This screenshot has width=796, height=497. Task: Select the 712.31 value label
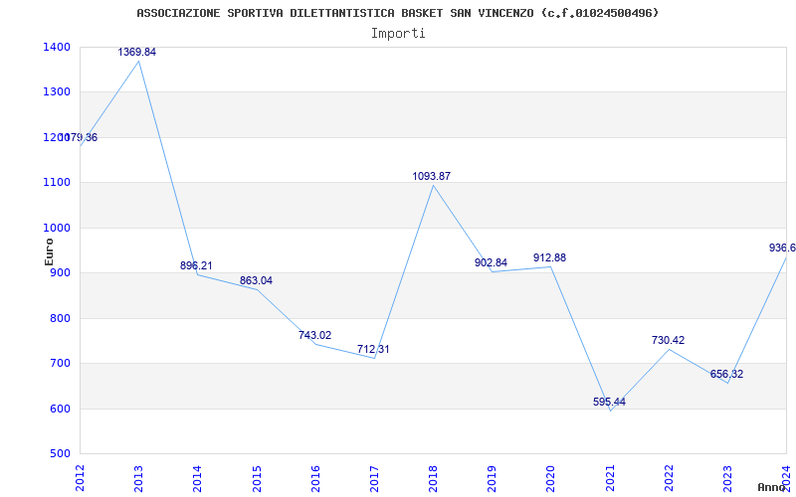click(x=374, y=350)
